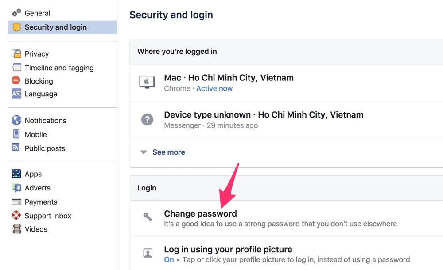The width and height of the screenshot is (443, 270).
Task: Click the Mac device icon
Action: [x=147, y=82]
